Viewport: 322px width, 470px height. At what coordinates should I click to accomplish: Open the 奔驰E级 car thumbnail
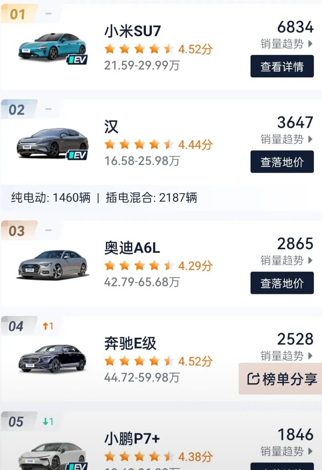click(52, 359)
